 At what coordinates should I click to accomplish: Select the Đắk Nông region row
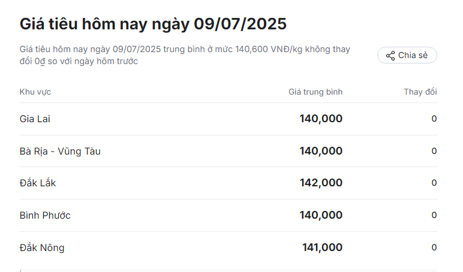(x=229, y=247)
